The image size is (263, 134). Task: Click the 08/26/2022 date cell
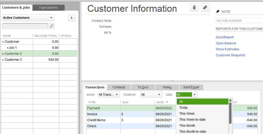164,108
